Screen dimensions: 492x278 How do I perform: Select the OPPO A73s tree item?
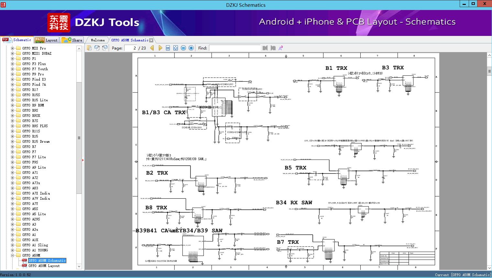[31, 183]
